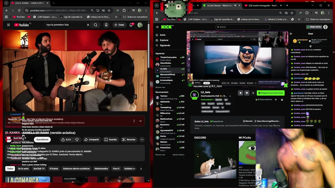Run YouTube search via magnifier button
The height and width of the screenshot is (188, 335).
tap(96, 25)
